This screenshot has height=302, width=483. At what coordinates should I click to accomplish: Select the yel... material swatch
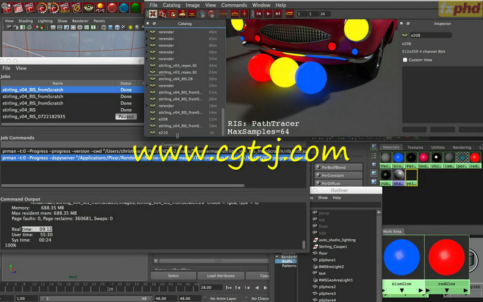[x=411, y=178]
